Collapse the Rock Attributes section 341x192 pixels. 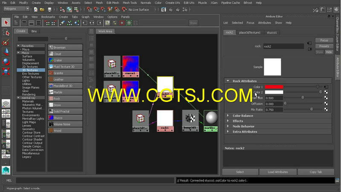228,81
